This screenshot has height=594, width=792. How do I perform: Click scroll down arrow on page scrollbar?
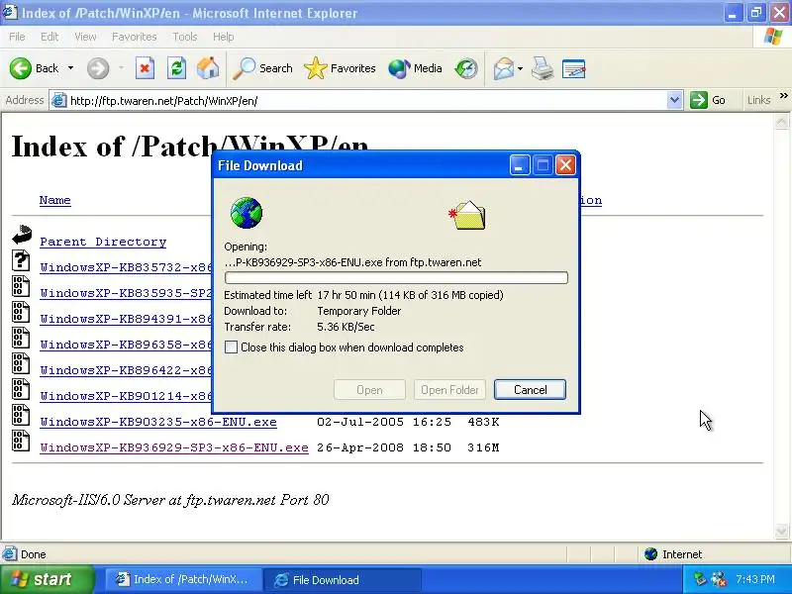(x=781, y=531)
